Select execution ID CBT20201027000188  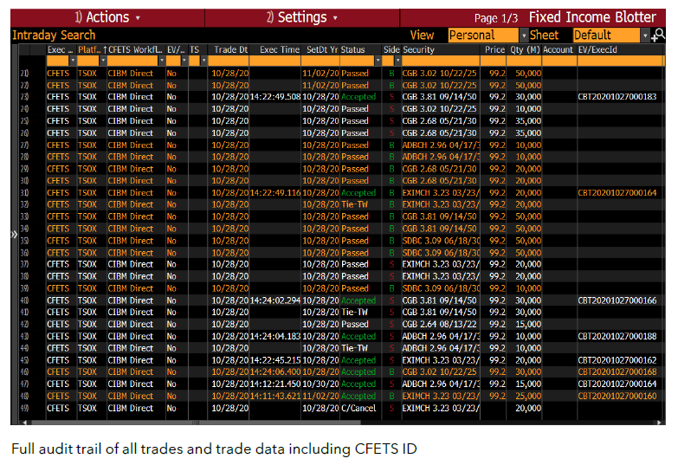coord(617,337)
